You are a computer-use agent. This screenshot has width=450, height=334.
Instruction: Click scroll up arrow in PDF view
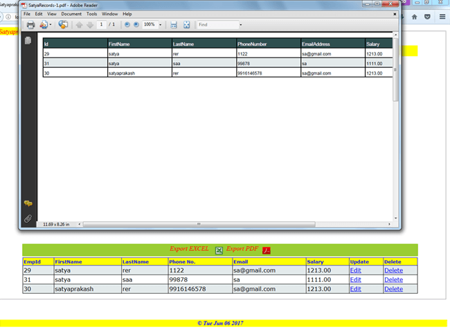pos(396,35)
